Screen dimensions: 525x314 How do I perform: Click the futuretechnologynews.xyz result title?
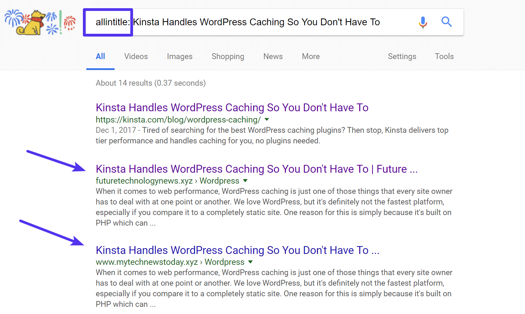point(256,169)
